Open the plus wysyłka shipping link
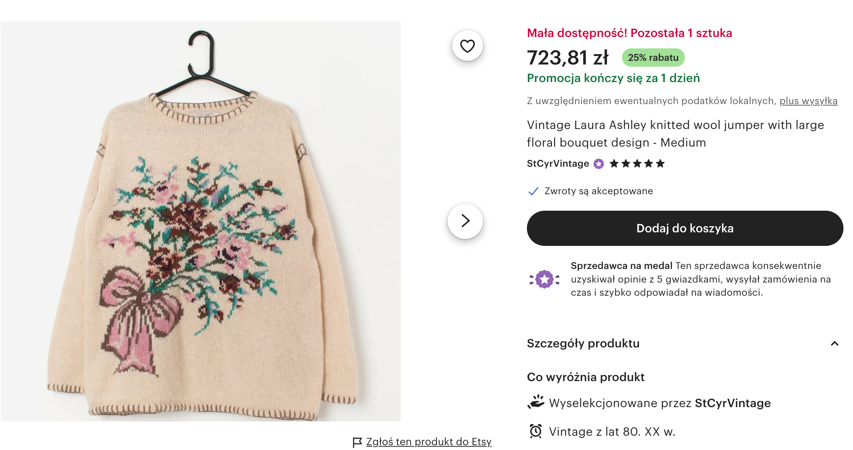Image resolution: width=853 pixels, height=450 pixels. [x=808, y=101]
